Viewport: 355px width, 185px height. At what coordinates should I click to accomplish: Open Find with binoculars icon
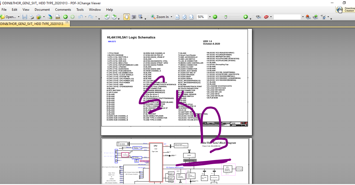[258, 17]
